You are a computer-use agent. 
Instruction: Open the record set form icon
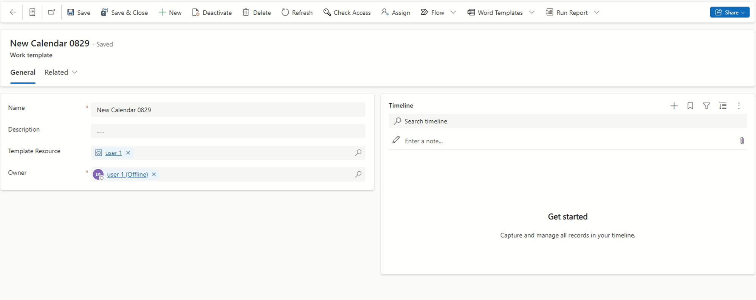point(33,12)
